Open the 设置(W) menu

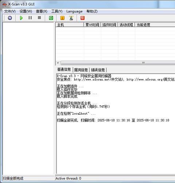[26, 11]
